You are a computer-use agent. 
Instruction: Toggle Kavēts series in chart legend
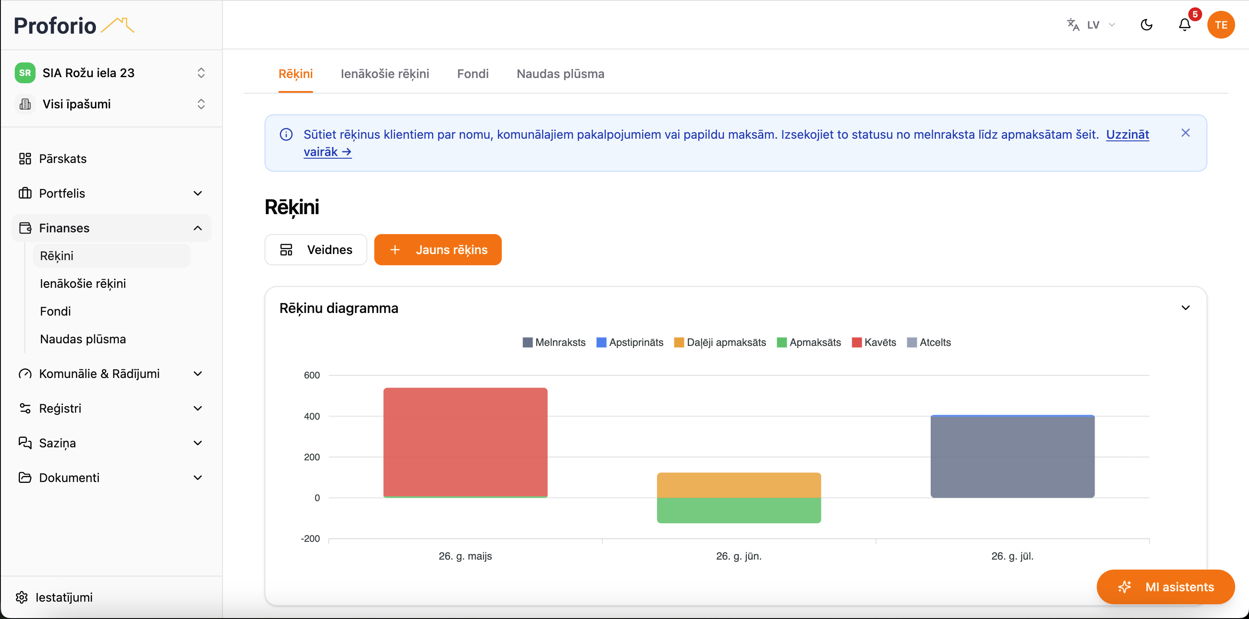point(874,342)
